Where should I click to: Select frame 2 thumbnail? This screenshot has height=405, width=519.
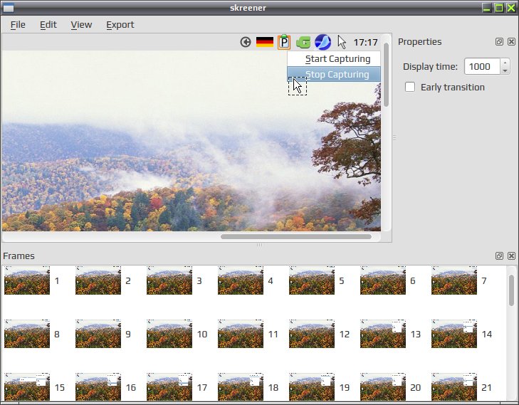(98, 280)
